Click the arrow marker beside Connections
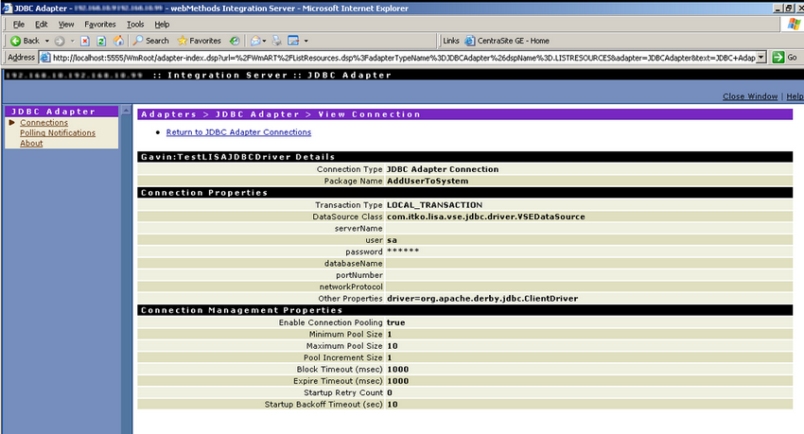This screenshot has width=804, height=434. point(11,123)
